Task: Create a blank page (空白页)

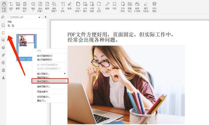Action: 99,7
